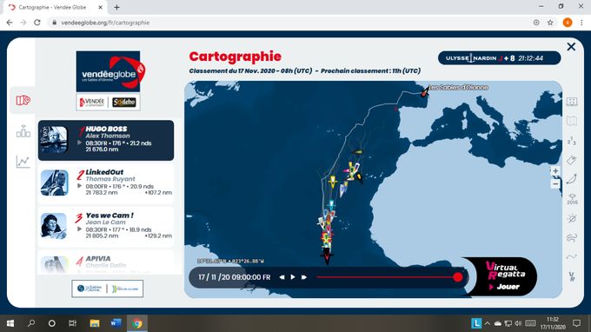The height and width of the screenshot is (332, 591).
Task: Step forward in the race timeline
Action: pos(304,277)
